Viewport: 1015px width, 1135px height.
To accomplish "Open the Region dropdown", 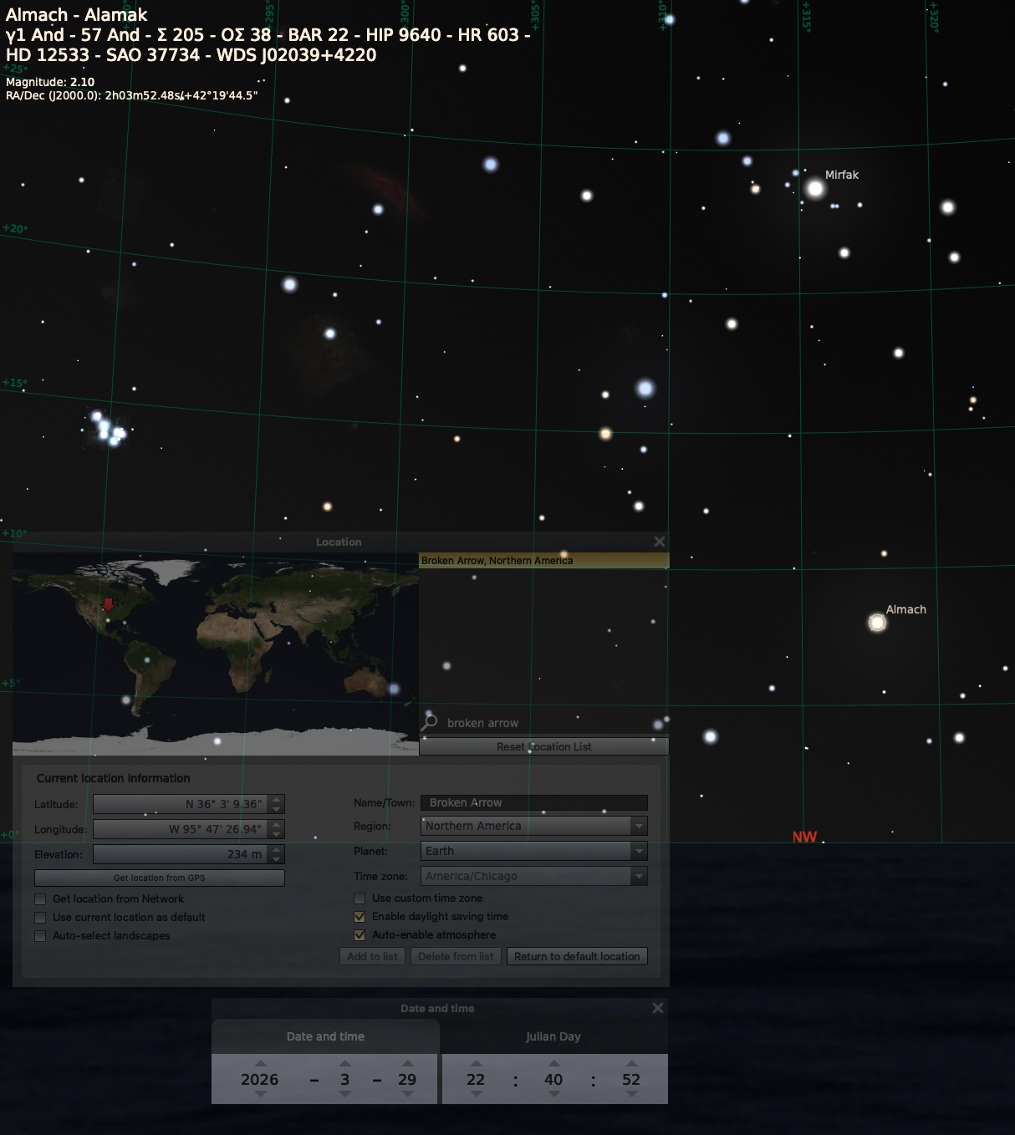I will (x=639, y=826).
